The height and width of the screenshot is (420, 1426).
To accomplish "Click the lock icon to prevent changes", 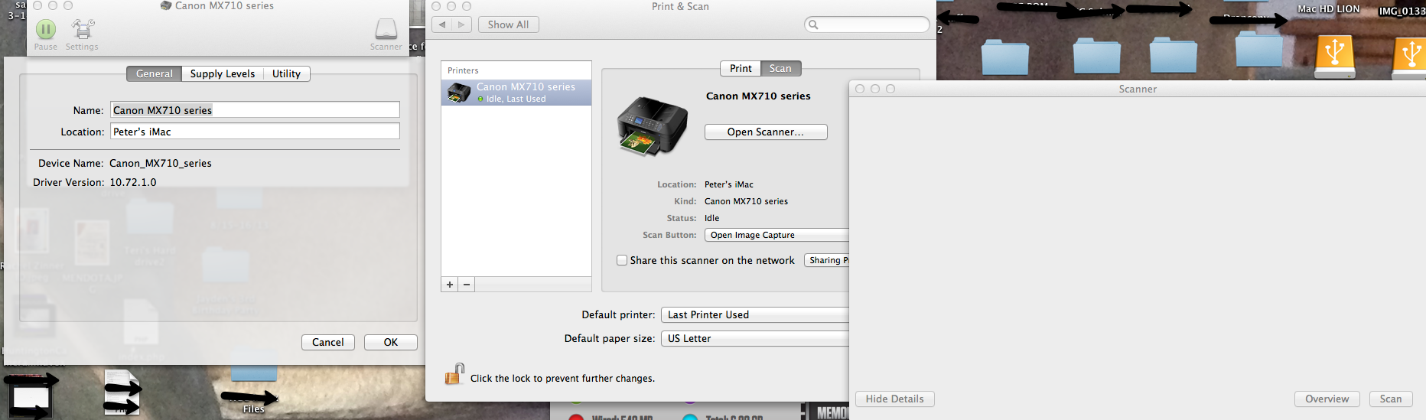I will click(x=454, y=374).
